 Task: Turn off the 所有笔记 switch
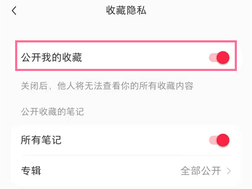coord(219,140)
